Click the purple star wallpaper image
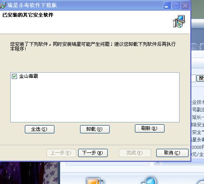The width and height of the screenshot is (204, 184). tap(29, 173)
